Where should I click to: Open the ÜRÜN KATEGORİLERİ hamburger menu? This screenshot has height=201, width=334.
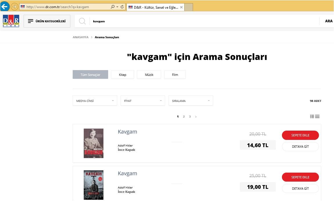47,21
